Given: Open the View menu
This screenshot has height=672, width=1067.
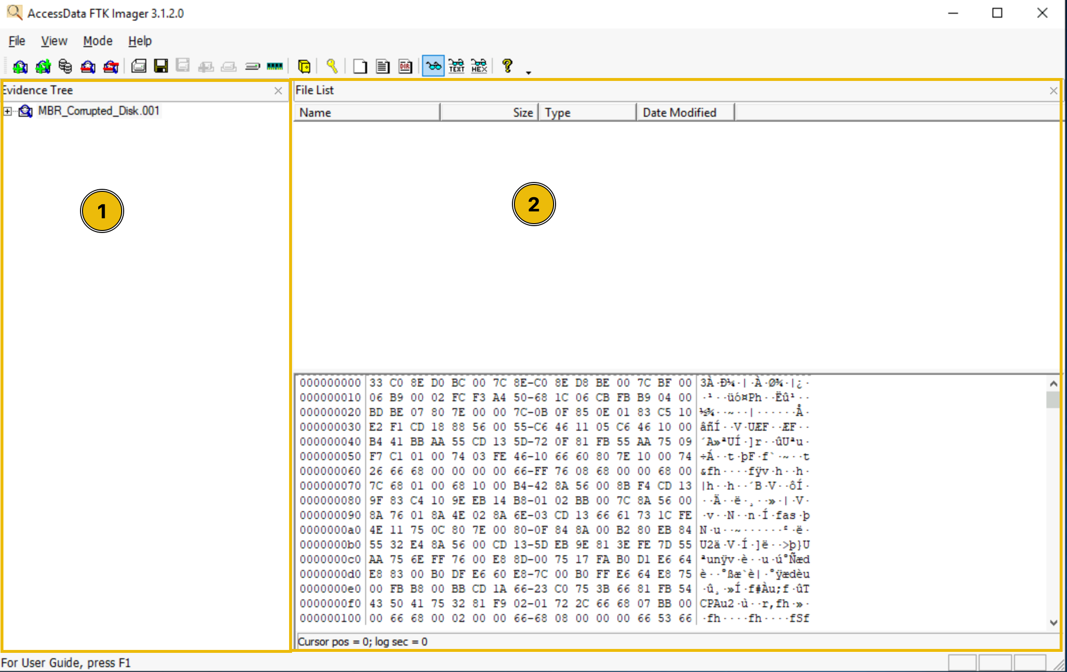Looking at the screenshot, I should click(54, 41).
